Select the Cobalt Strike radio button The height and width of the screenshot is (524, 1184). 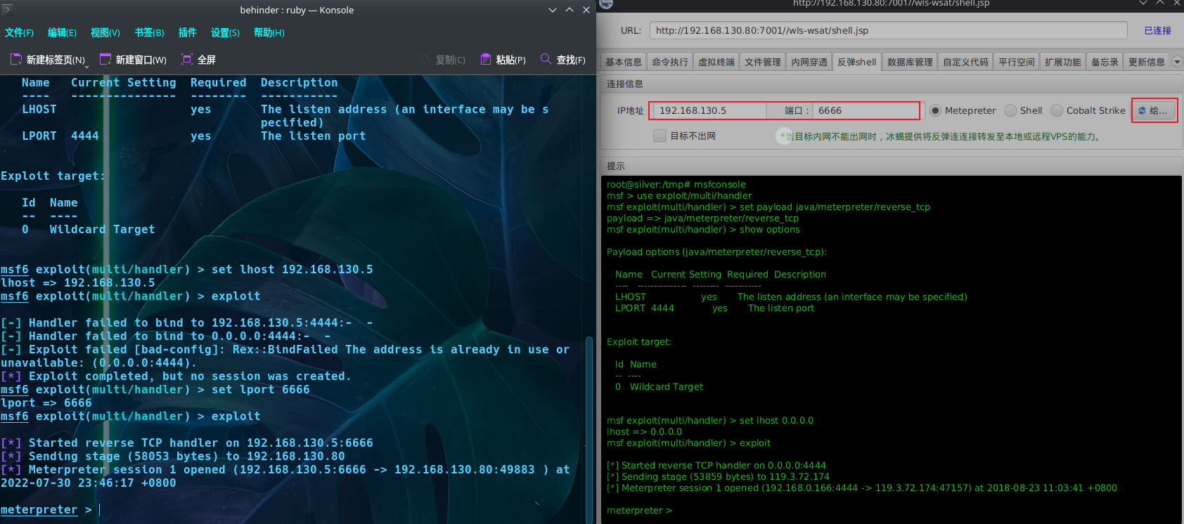(x=1057, y=110)
